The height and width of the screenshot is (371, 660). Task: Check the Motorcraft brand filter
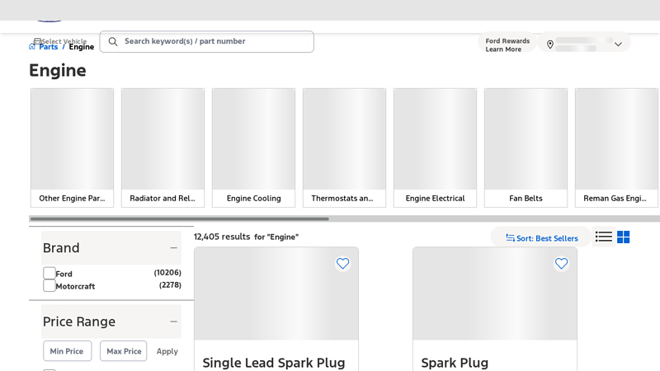click(x=49, y=285)
